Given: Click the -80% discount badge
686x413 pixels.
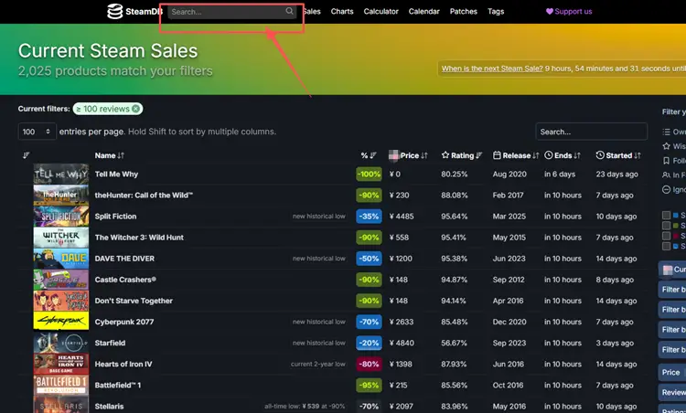Looking at the screenshot, I should (369, 364).
